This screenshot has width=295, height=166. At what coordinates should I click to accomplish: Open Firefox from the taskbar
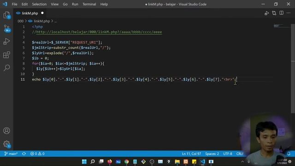(x=110, y=161)
